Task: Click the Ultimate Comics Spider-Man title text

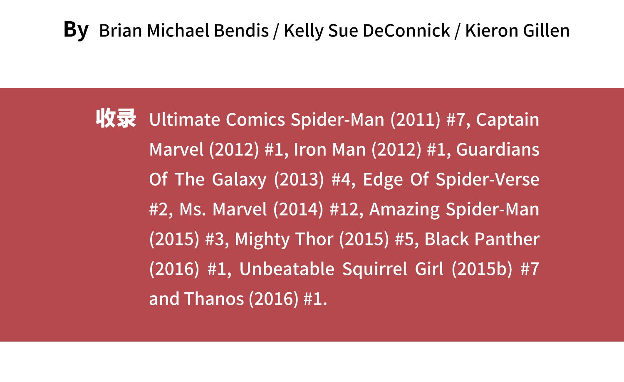Action: [266, 120]
